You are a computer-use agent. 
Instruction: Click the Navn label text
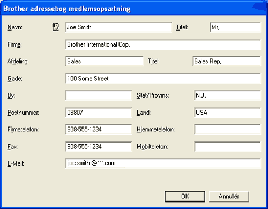[15, 27]
